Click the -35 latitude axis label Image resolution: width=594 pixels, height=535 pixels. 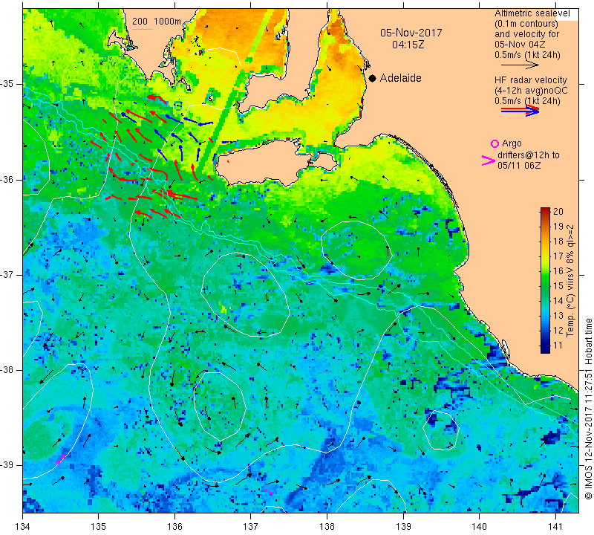[x=7, y=84]
